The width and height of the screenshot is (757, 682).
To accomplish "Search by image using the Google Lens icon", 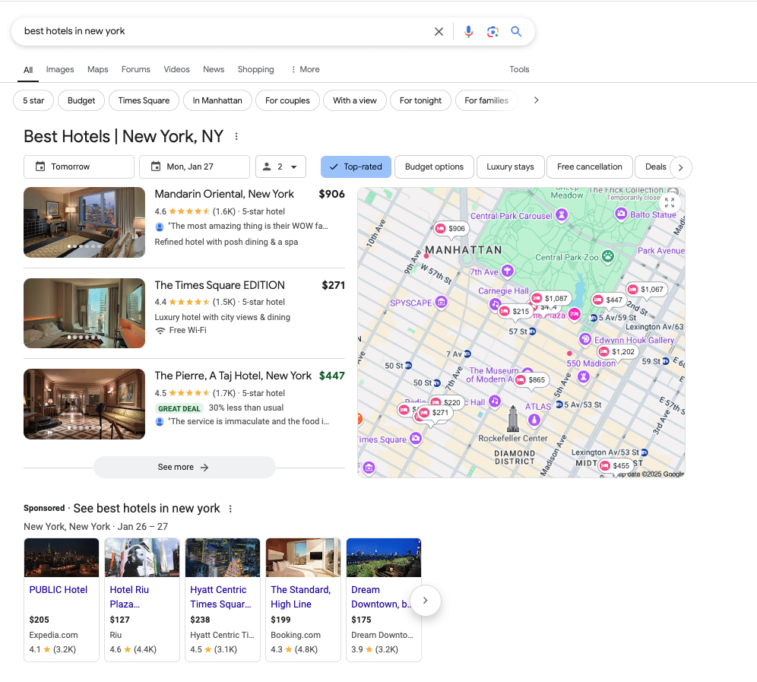I will click(493, 31).
